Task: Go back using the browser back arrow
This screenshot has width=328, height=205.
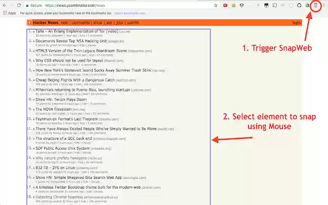Action: tap(5, 6)
